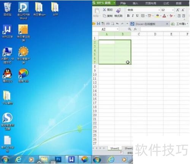Click the Cut scissors icon in WPS ribbon
Screen dimensions: 190x164
[x=104, y=9]
